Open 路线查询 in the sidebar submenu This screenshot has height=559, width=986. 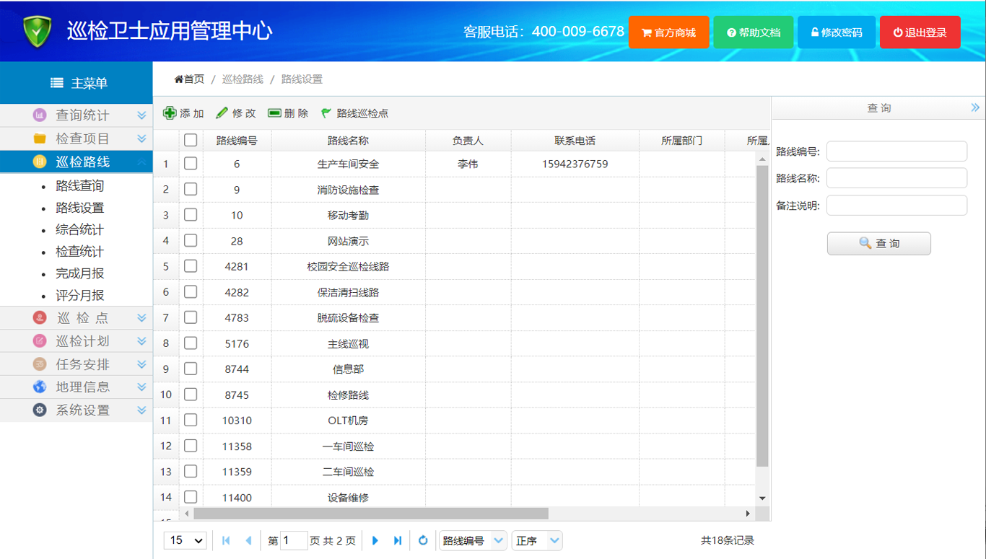click(x=79, y=186)
